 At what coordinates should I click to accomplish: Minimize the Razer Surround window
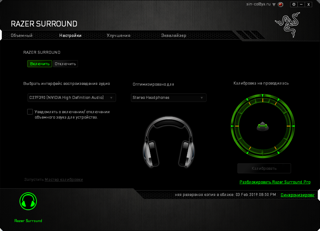(301, 4)
